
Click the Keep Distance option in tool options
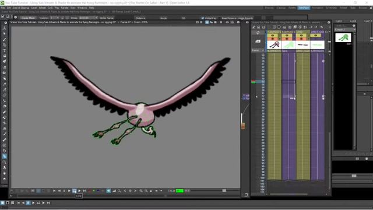click(x=228, y=18)
